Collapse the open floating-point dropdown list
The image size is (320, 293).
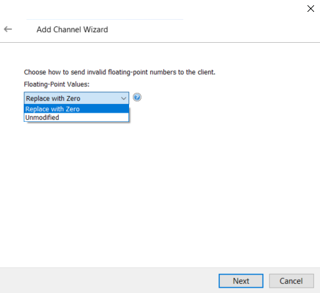[x=124, y=98]
